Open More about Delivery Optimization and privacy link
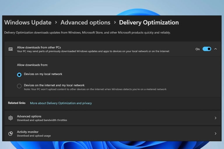This screenshot has height=149, width=224. (x=61, y=103)
